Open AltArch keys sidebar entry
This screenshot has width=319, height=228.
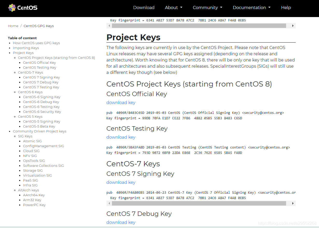pos(29,190)
